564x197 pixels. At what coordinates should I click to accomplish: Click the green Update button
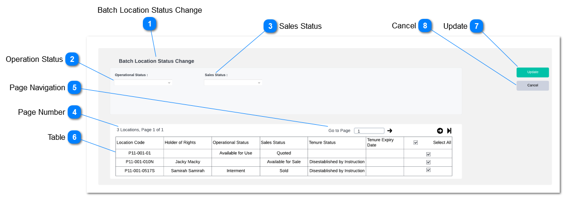click(533, 72)
